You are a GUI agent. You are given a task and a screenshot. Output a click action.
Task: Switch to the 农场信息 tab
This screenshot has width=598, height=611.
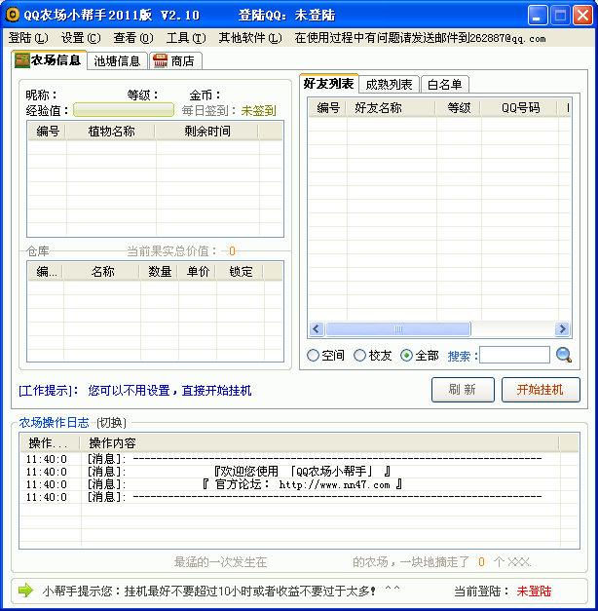[49, 60]
